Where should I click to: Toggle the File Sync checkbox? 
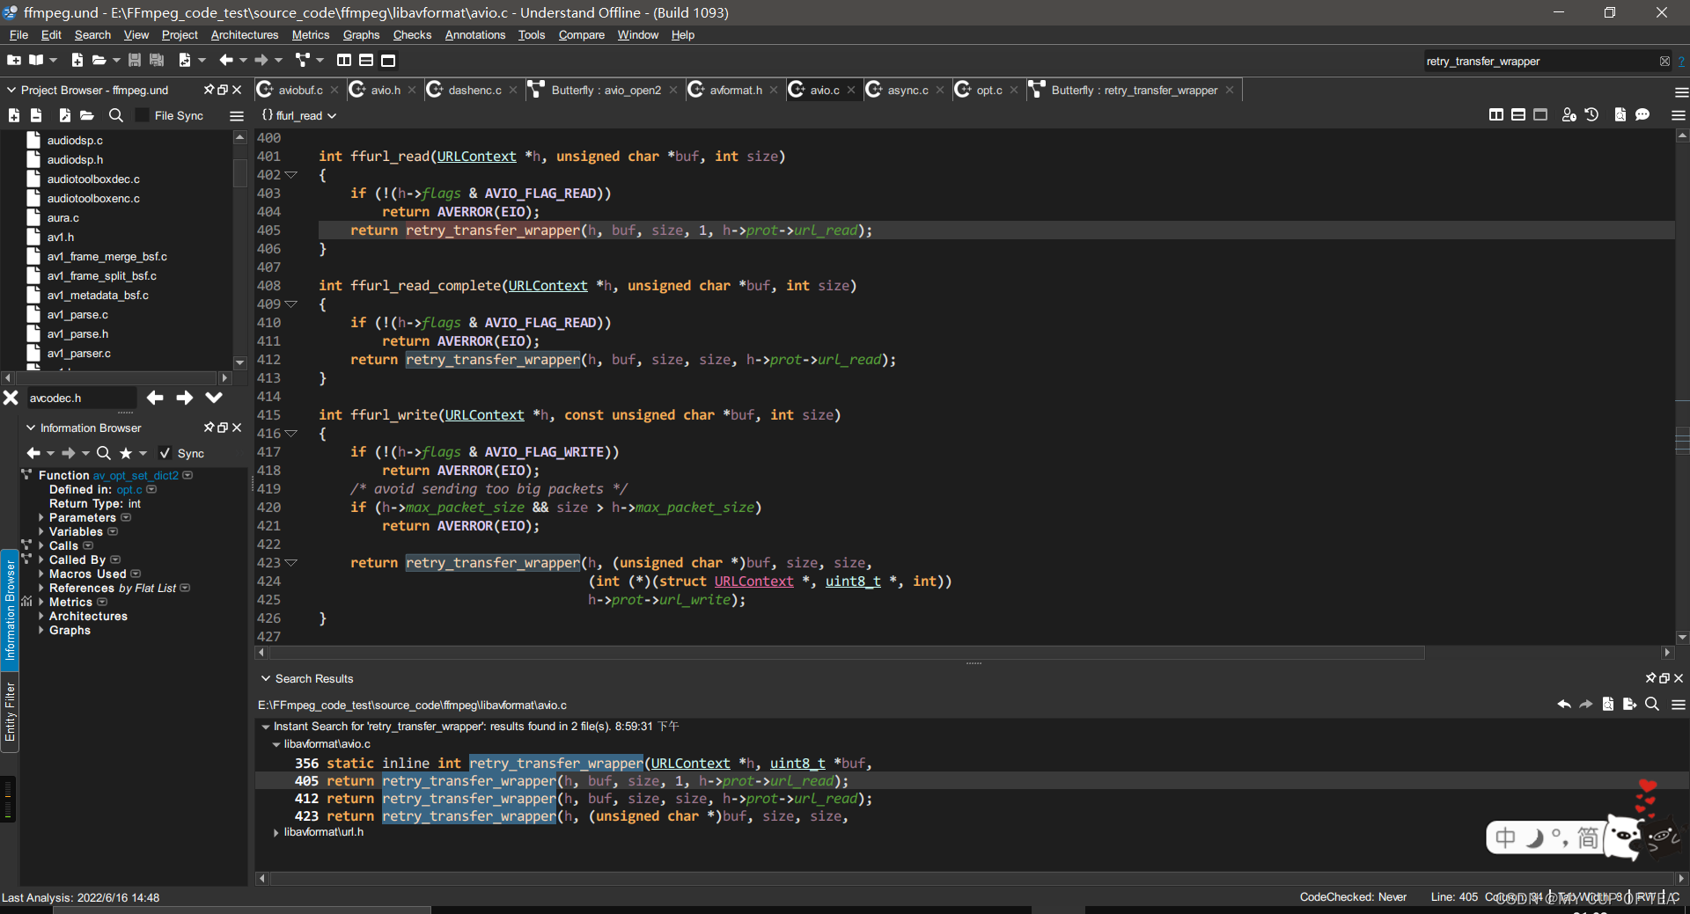coord(142,115)
